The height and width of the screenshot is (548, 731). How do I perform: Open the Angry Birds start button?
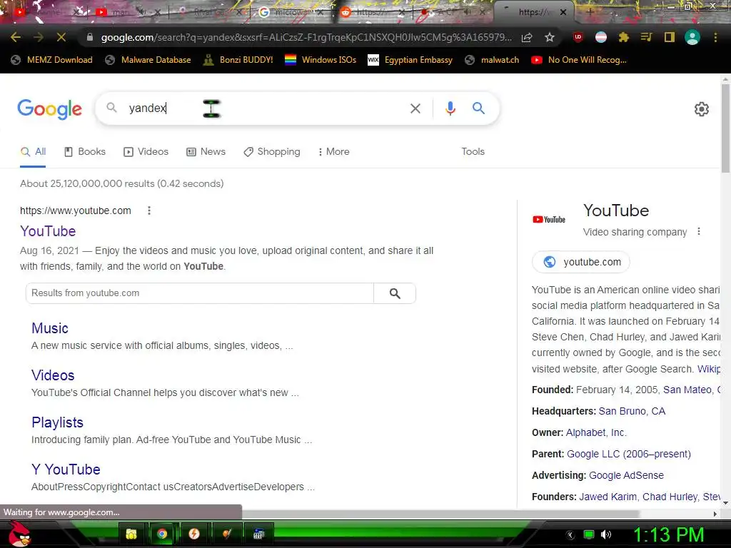click(x=19, y=534)
